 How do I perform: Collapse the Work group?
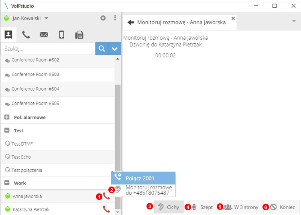[x=7, y=183]
